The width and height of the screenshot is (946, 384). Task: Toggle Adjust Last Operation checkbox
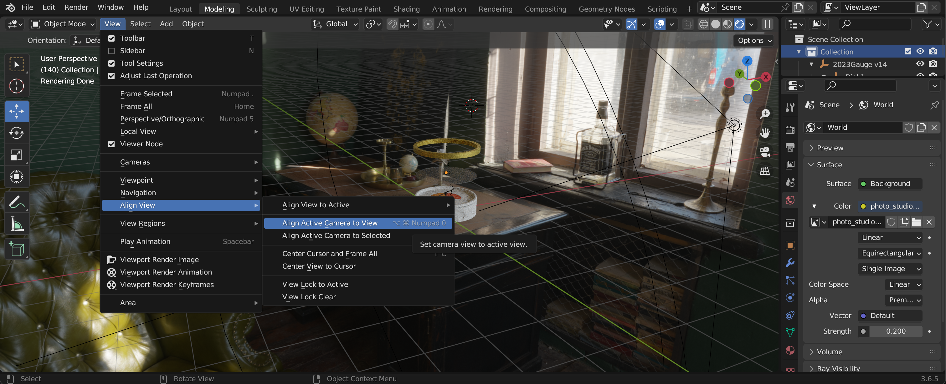point(112,76)
